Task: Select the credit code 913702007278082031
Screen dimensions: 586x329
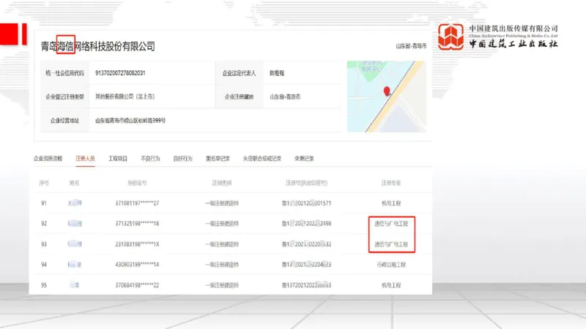Action: click(x=120, y=73)
